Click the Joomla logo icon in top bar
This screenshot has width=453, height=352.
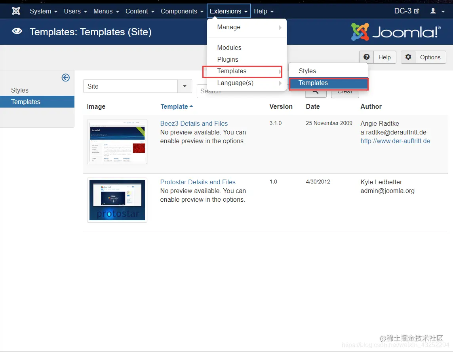[16, 11]
